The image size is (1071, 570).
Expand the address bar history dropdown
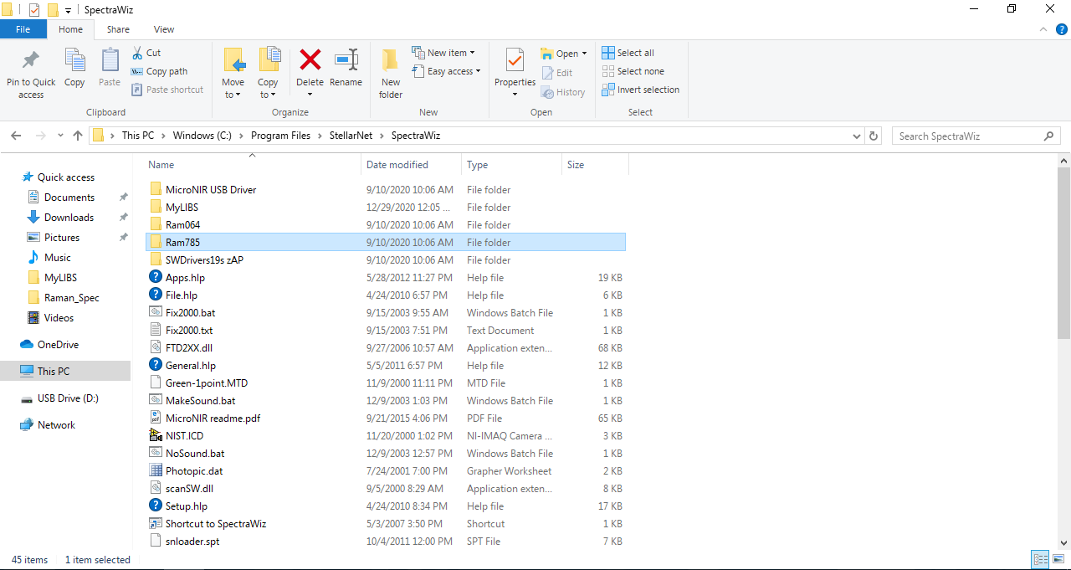[856, 136]
